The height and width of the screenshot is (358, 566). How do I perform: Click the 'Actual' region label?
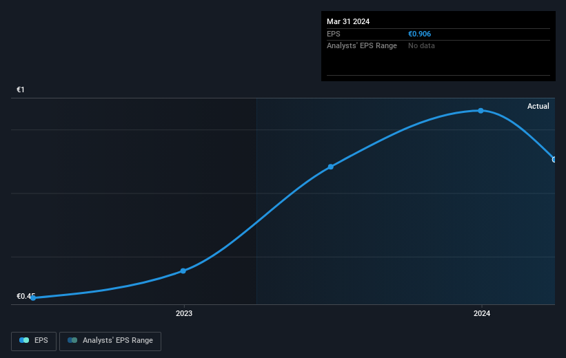click(x=538, y=106)
